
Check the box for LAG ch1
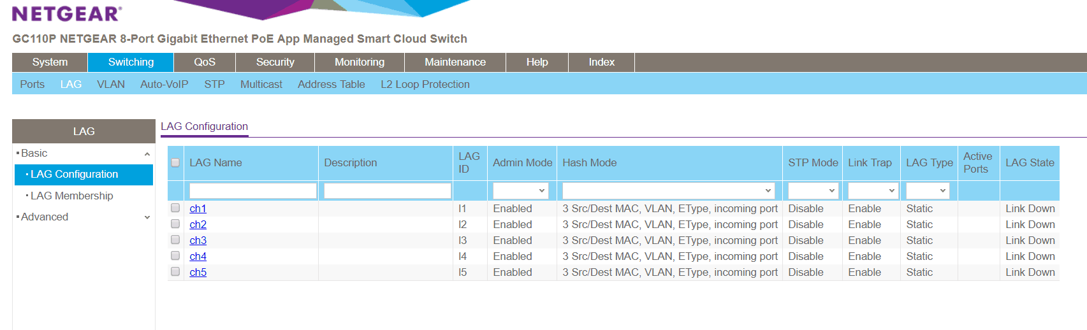[175, 208]
